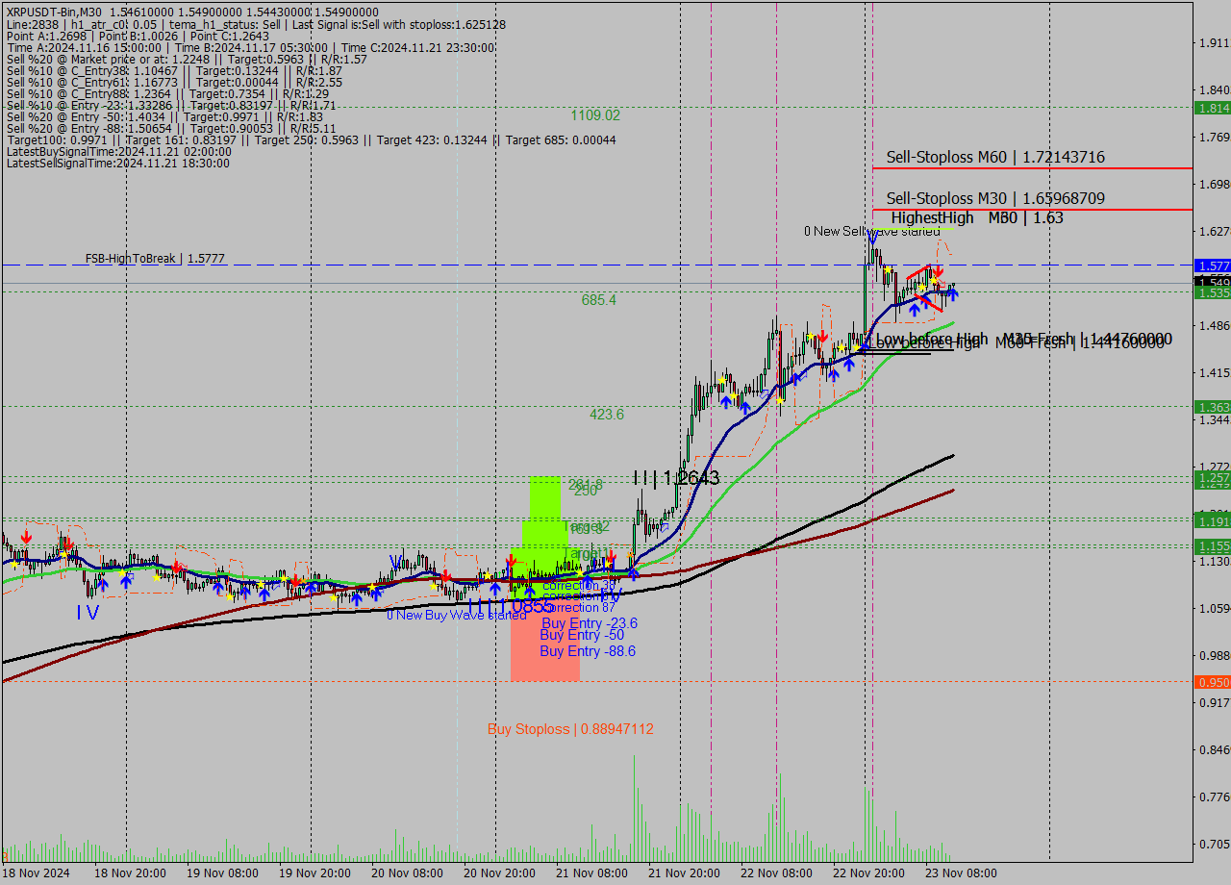Click the green '423.6' Fibonacci label
The width and height of the screenshot is (1231, 885).
(x=606, y=415)
